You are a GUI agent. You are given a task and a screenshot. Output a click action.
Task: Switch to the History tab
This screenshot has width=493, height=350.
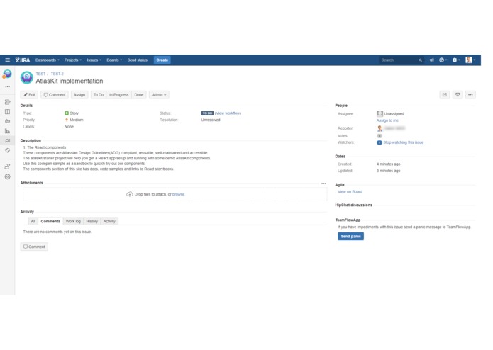click(x=92, y=221)
